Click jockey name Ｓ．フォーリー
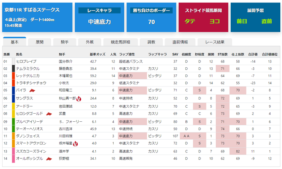 click(x=70, y=122)
